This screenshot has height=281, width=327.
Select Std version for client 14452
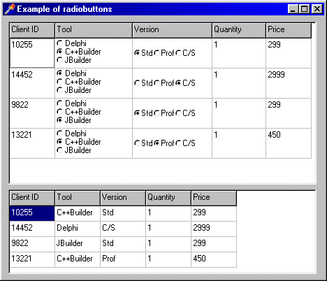tap(137, 83)
